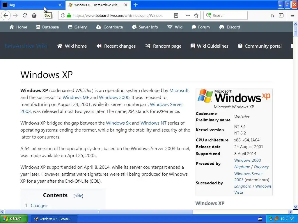Click the forward navigation arrow
The image size is (298, 223).
point(15,15)
